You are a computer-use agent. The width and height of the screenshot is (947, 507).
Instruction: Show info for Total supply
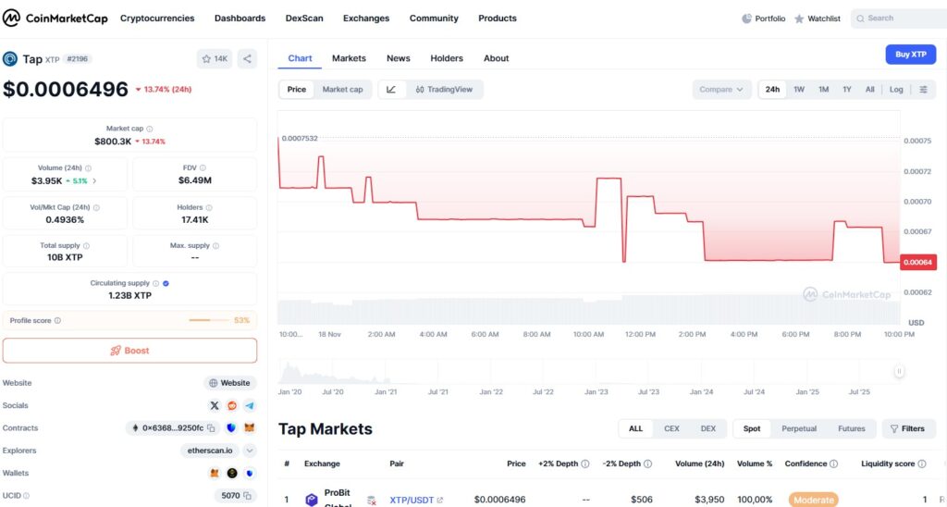point(86,246)
